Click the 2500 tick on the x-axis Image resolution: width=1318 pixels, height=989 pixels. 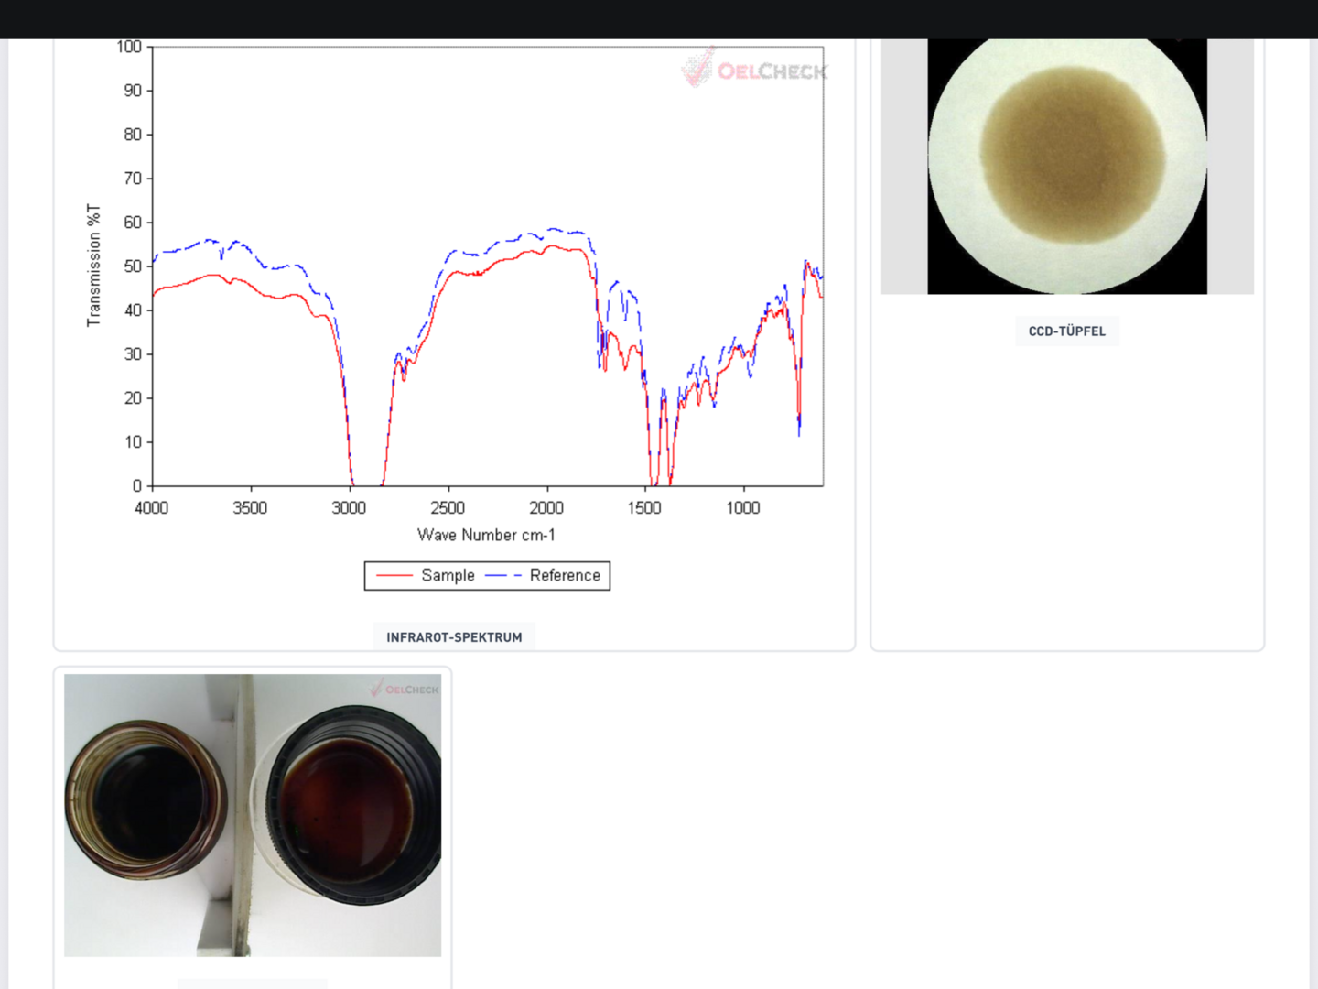448,508
